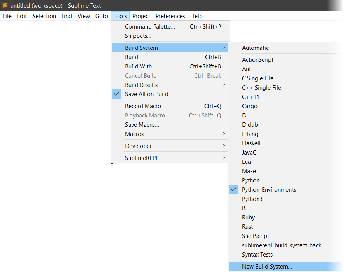This screenshot has height=272, width=344.
Task: Click the Help menu
Action: coord(196,16)
